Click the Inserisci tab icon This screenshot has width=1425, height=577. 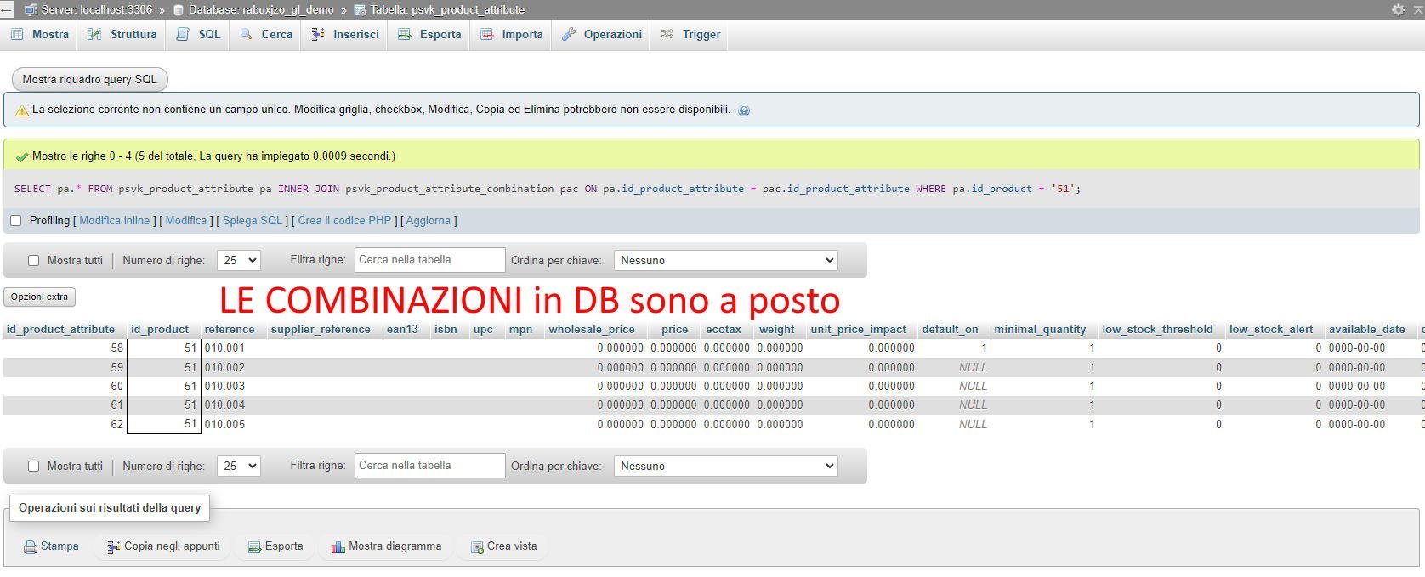(x=318, y=34)
